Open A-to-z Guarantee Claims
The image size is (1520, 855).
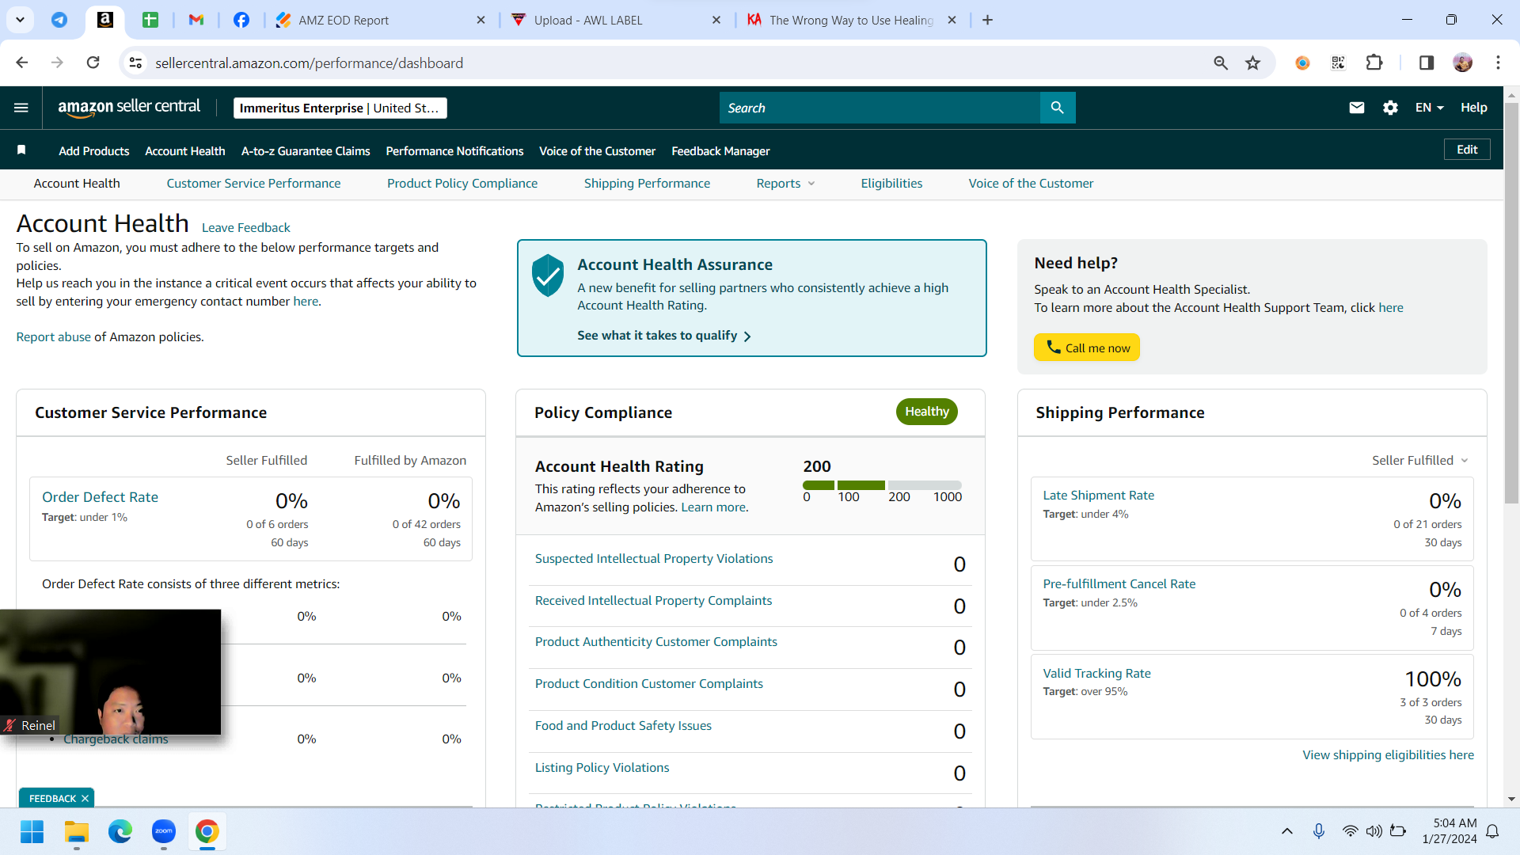[306, 151]
